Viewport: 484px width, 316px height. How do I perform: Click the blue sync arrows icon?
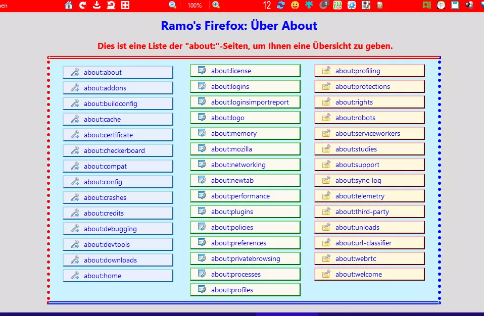coord(281,5)
